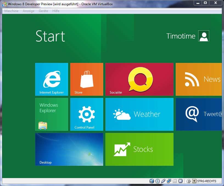Click the Timotime user avatar
Image resolution: width=224 pixels, height=186 pixels.
[x=204, y=36]
